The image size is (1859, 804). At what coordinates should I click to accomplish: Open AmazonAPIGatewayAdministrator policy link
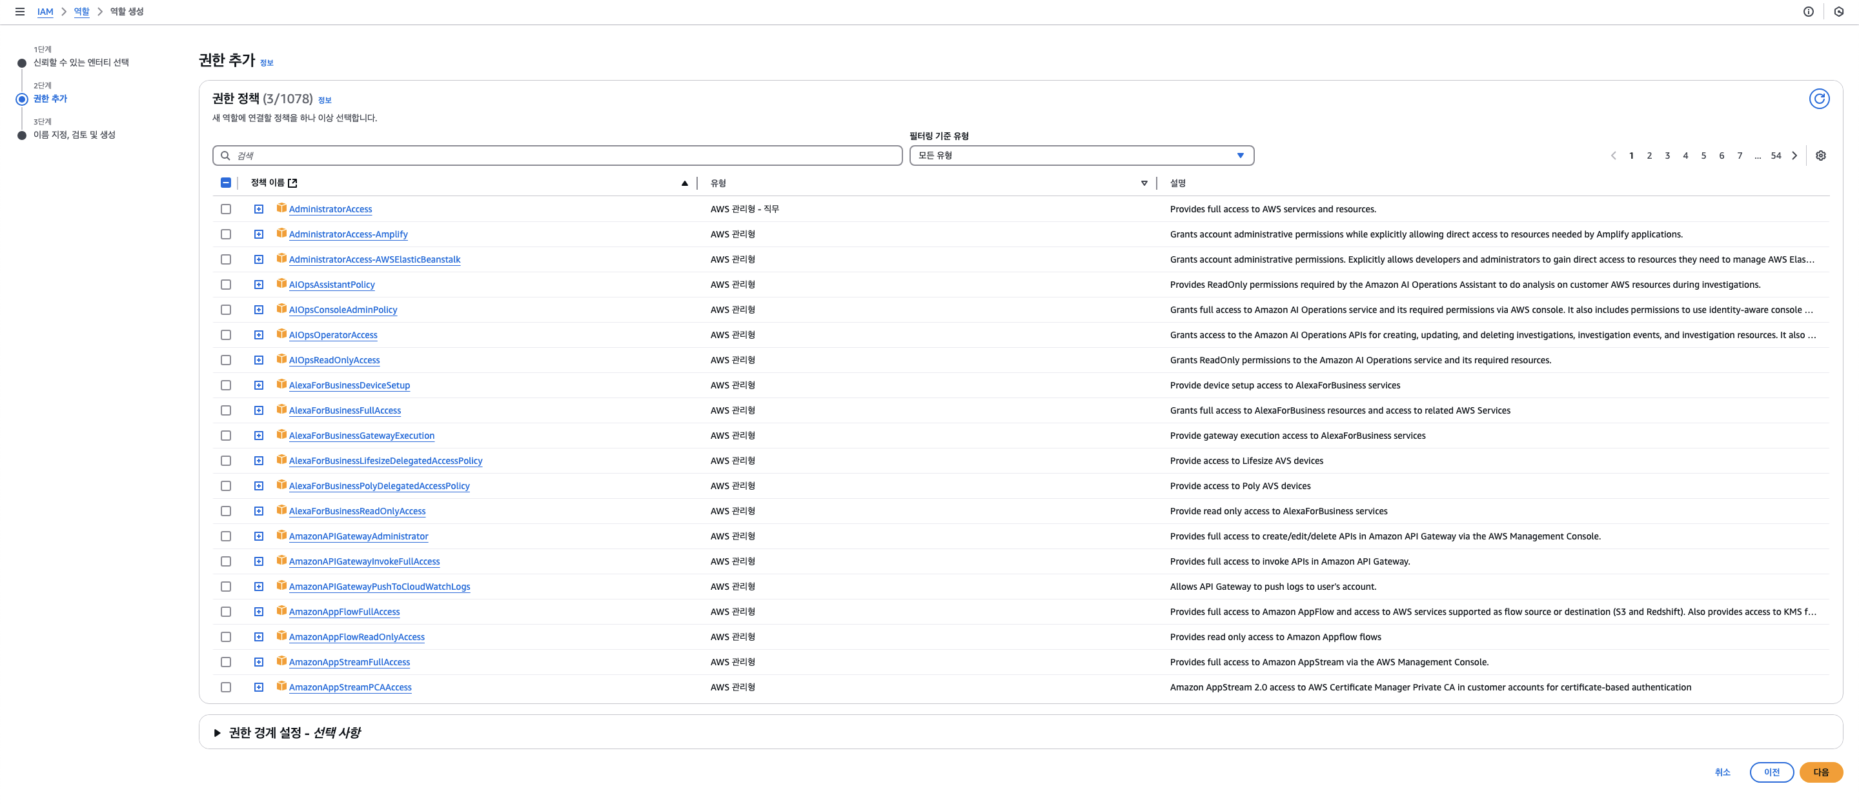pyautogui.click(x=358, y=536)
